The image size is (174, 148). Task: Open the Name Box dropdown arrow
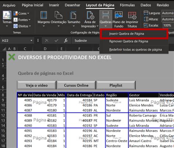(x=31, y=40)
